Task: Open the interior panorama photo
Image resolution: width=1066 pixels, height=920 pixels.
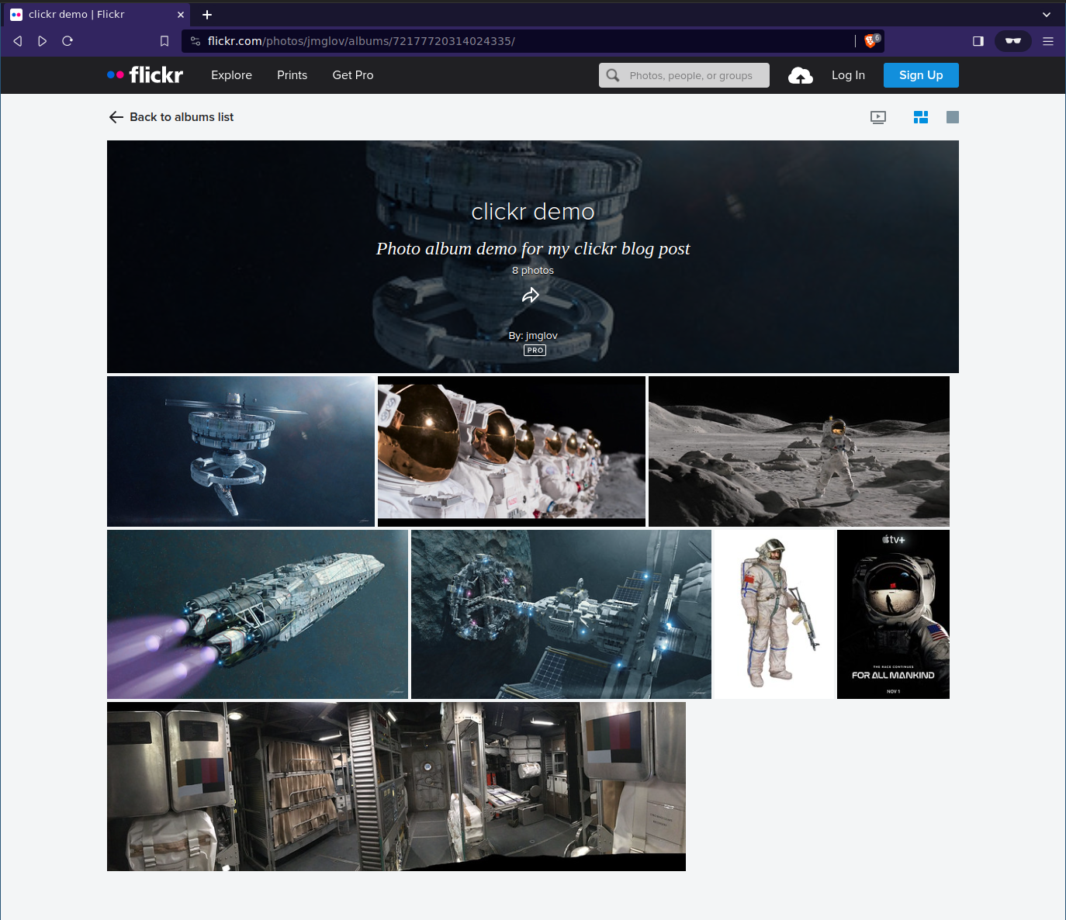Action: click(396, 787)
